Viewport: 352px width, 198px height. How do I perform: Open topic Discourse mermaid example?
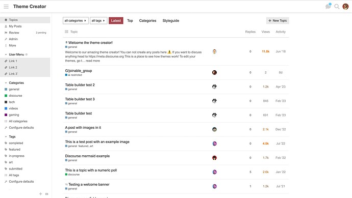(x=87, y=156)
